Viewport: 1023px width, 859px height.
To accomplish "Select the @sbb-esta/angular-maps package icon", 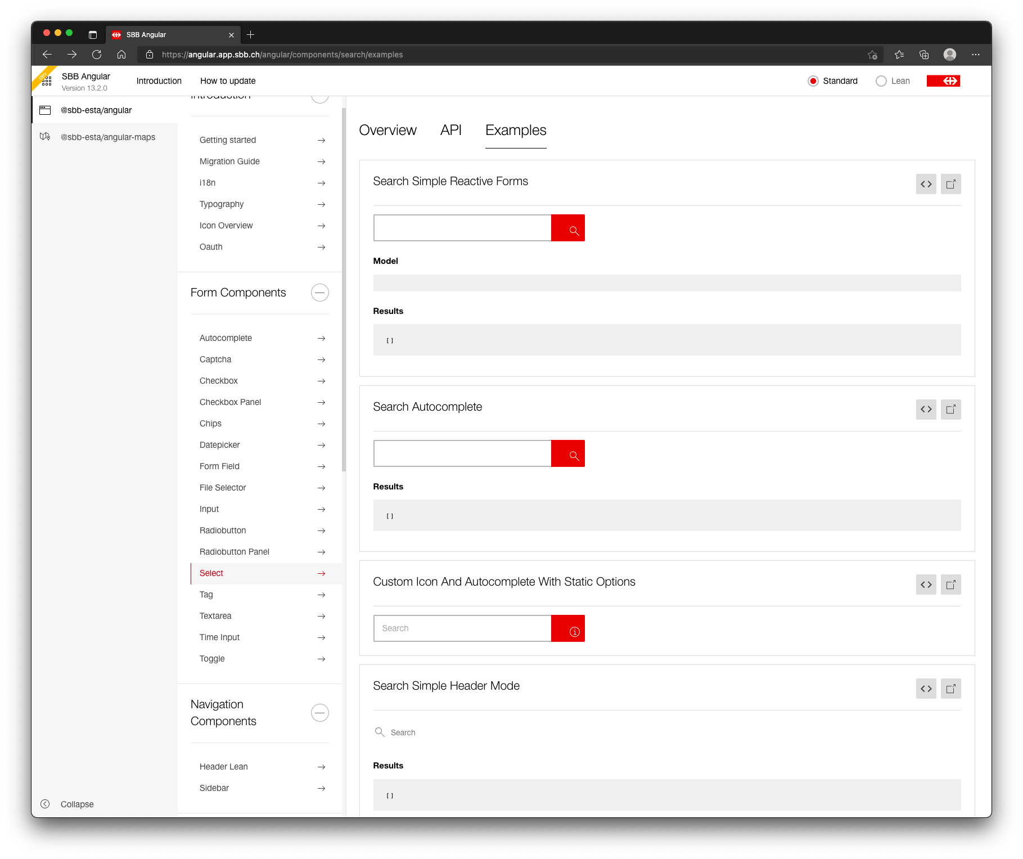I will coord(45,136).
